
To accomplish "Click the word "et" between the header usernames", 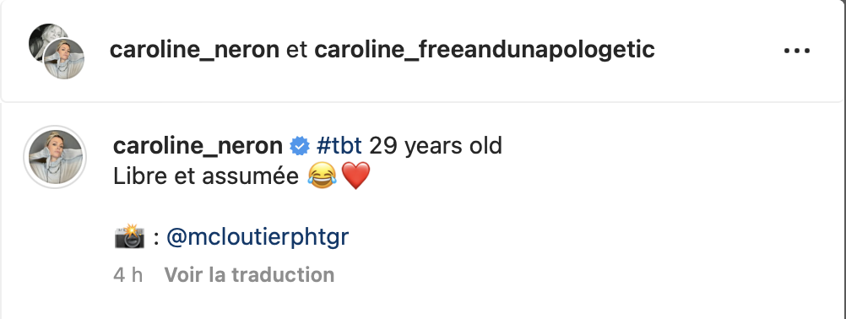I will (296, 50).
